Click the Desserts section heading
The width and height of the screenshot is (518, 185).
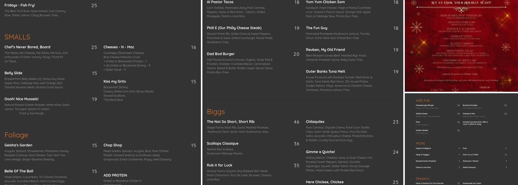[x=422, y=178]
